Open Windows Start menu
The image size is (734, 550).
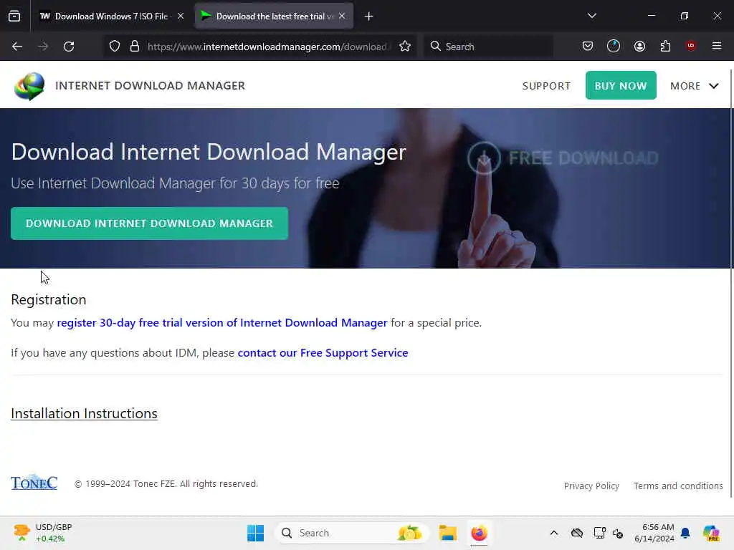pyautogui.click(x=256, y=533)
